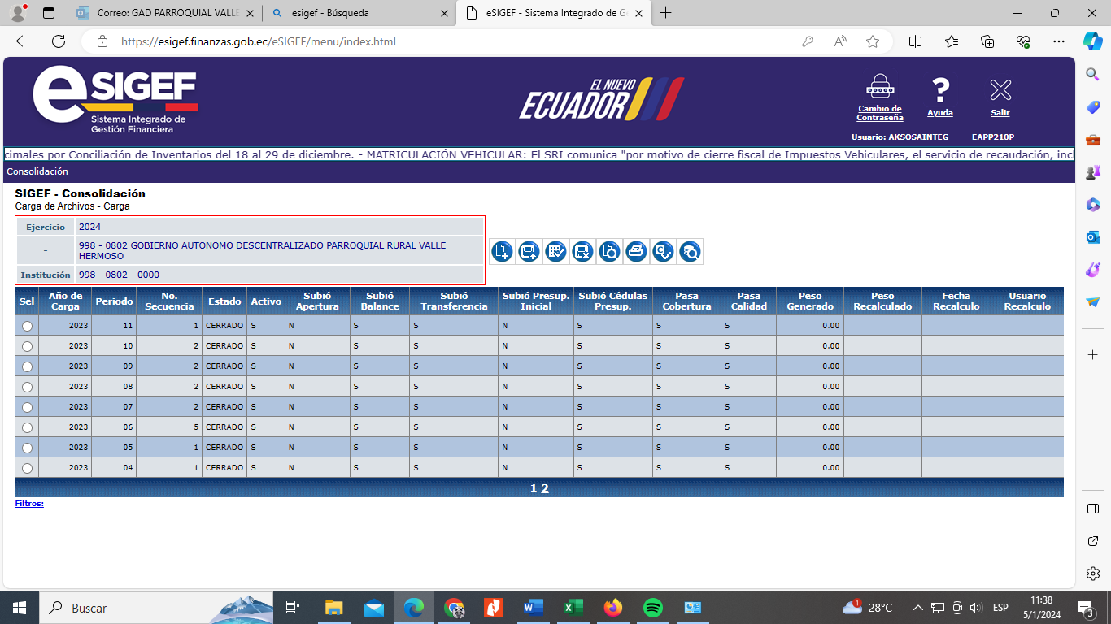This screenshot has width=1111, height=624.
Task: Show hidden system tray icons chevron
Action: tap(917, 608)
